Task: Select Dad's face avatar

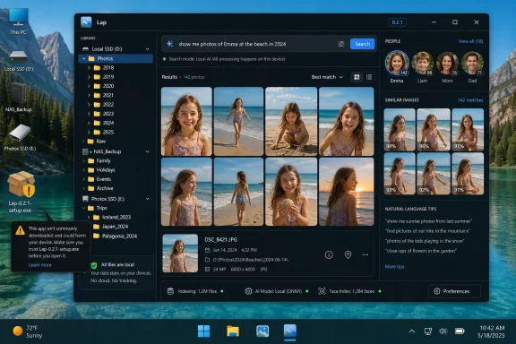Action: point(472,63)
